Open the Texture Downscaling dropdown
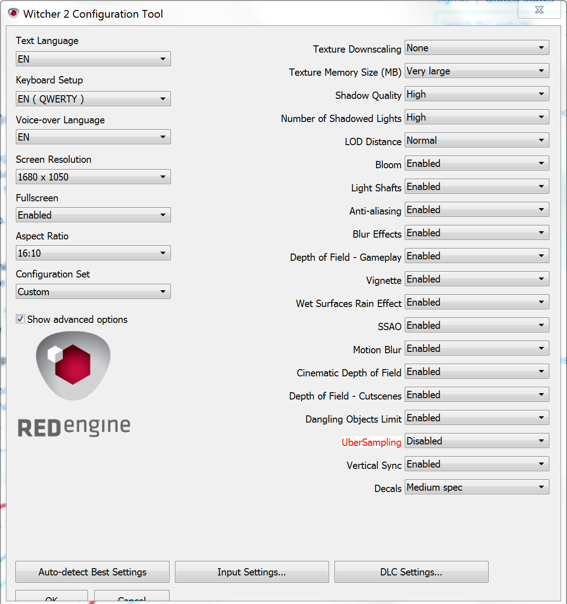 (477, 48)
